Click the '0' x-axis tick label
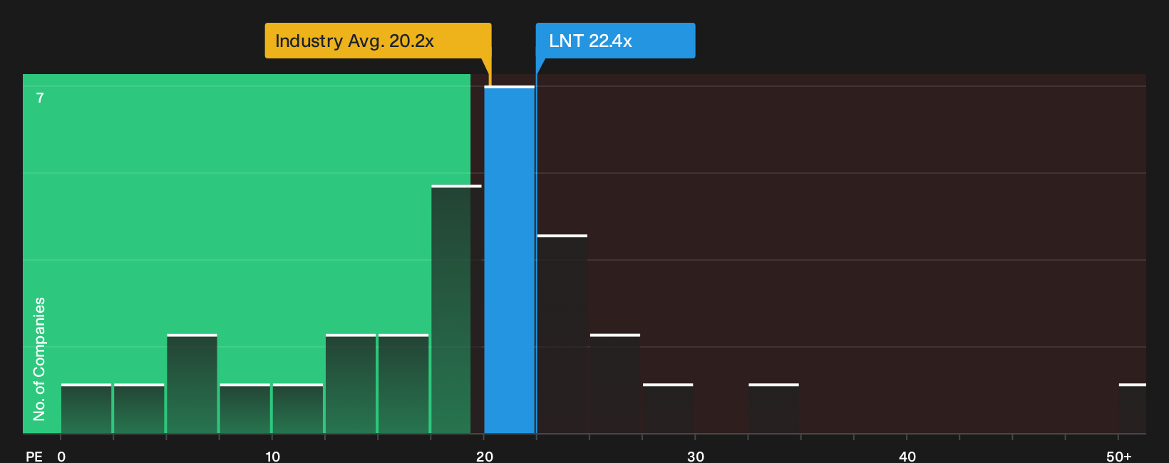Image resolution: width=1169 pixels, height=463 pixels. coord(61,457)
